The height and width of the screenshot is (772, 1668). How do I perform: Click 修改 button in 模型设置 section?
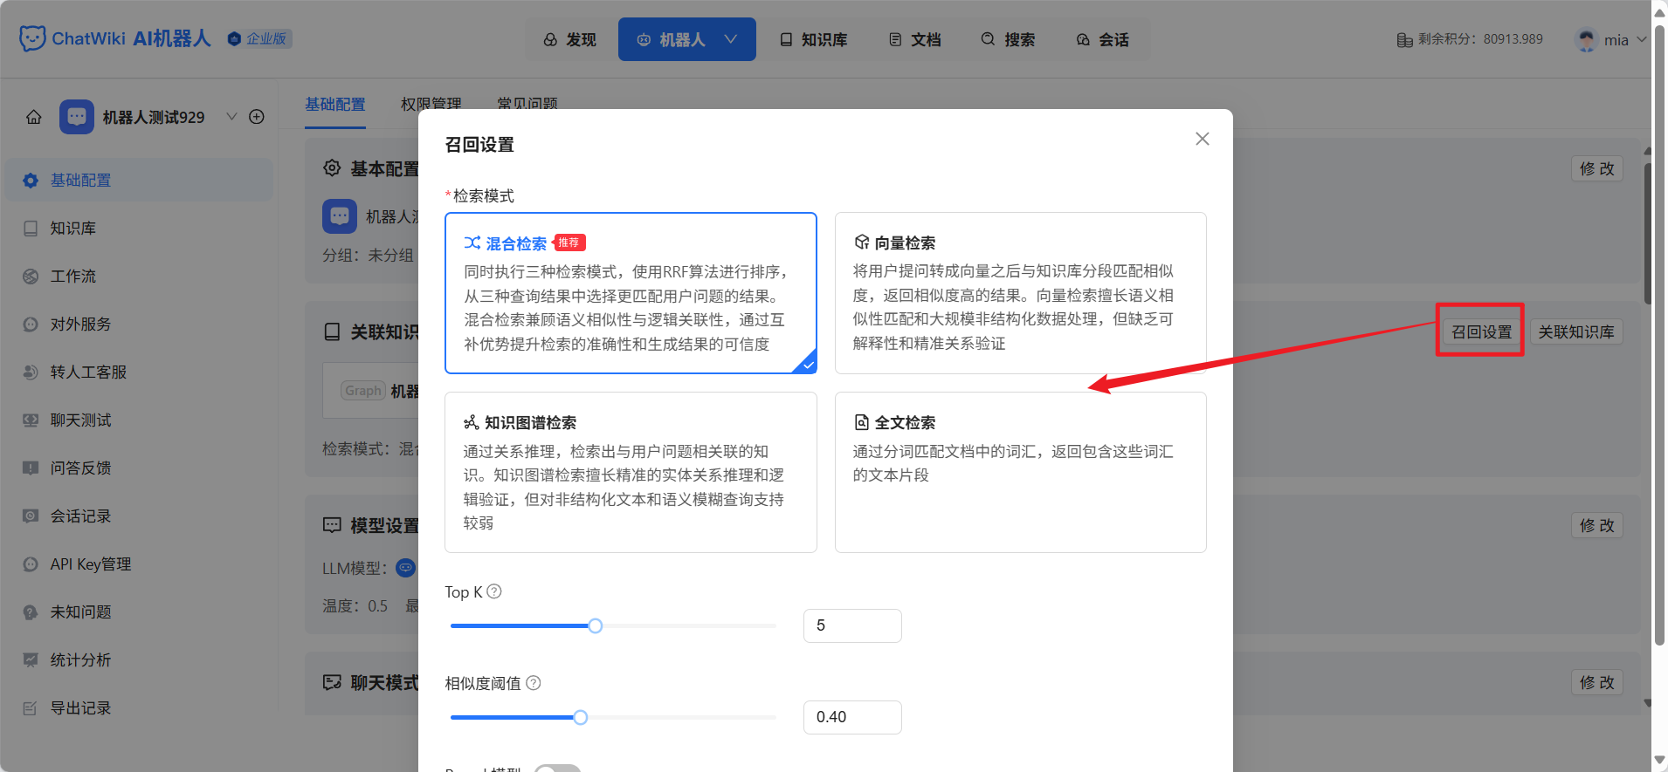(1597, 525)
